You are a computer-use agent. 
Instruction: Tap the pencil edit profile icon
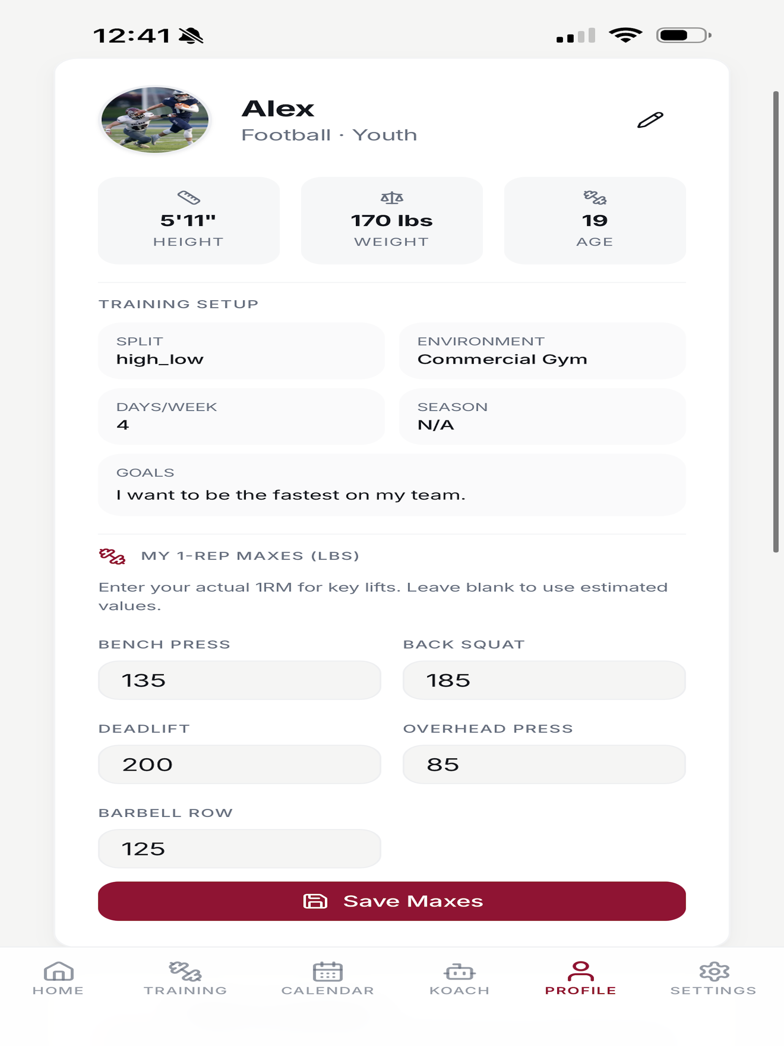[x=650, y=120]
